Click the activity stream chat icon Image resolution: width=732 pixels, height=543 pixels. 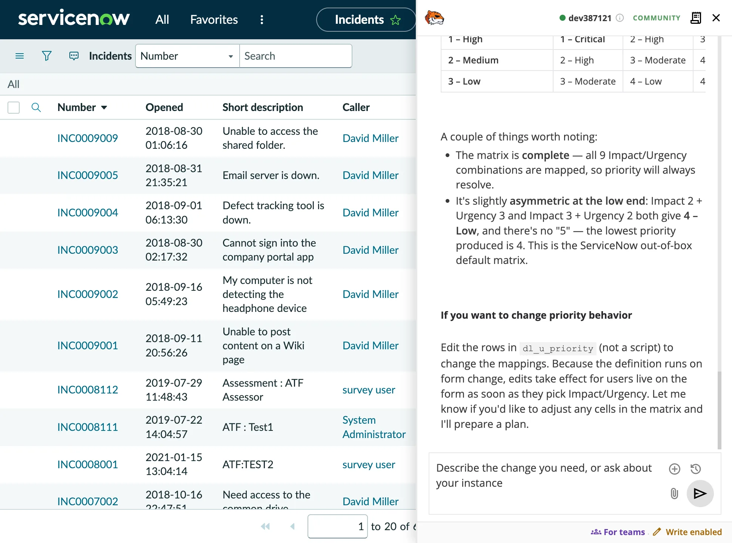(74, 56)
